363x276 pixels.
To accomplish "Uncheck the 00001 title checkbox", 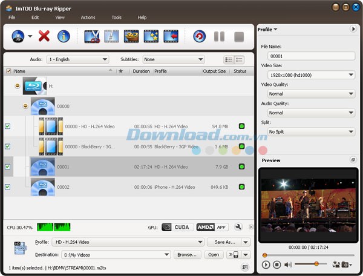I will (x=7, y=166).
